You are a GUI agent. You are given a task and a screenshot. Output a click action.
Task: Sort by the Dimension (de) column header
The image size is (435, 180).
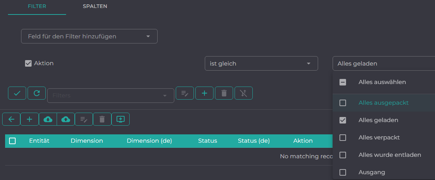click(x=149, y=141)
